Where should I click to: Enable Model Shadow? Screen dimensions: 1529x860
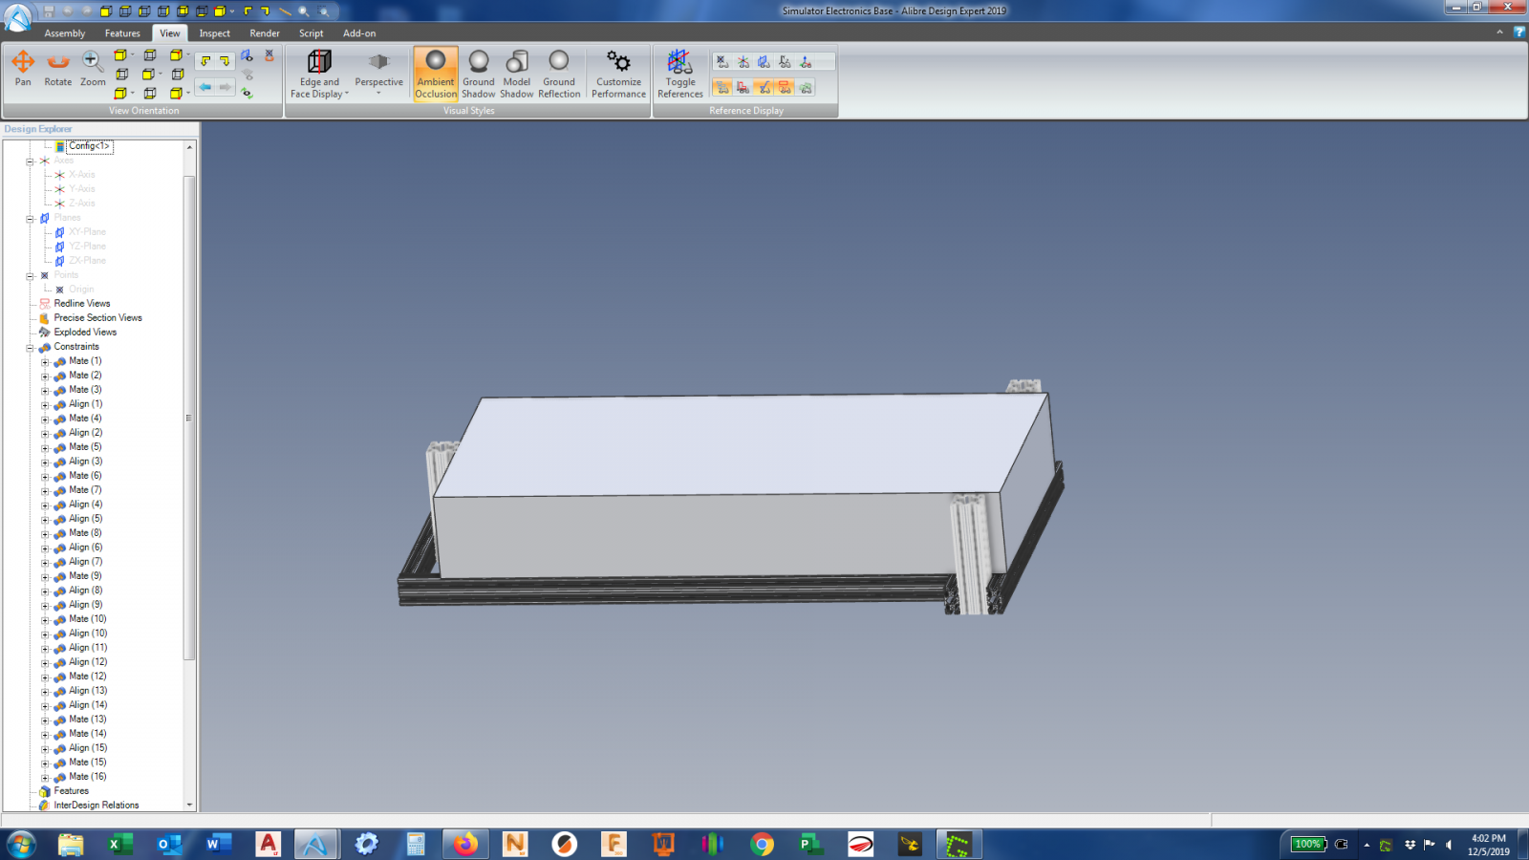pyautogui.click(x=517, y=74)
